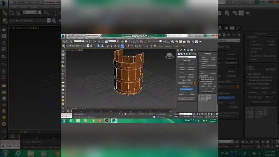Select the Copy radio in Pick Boolean

189,92
